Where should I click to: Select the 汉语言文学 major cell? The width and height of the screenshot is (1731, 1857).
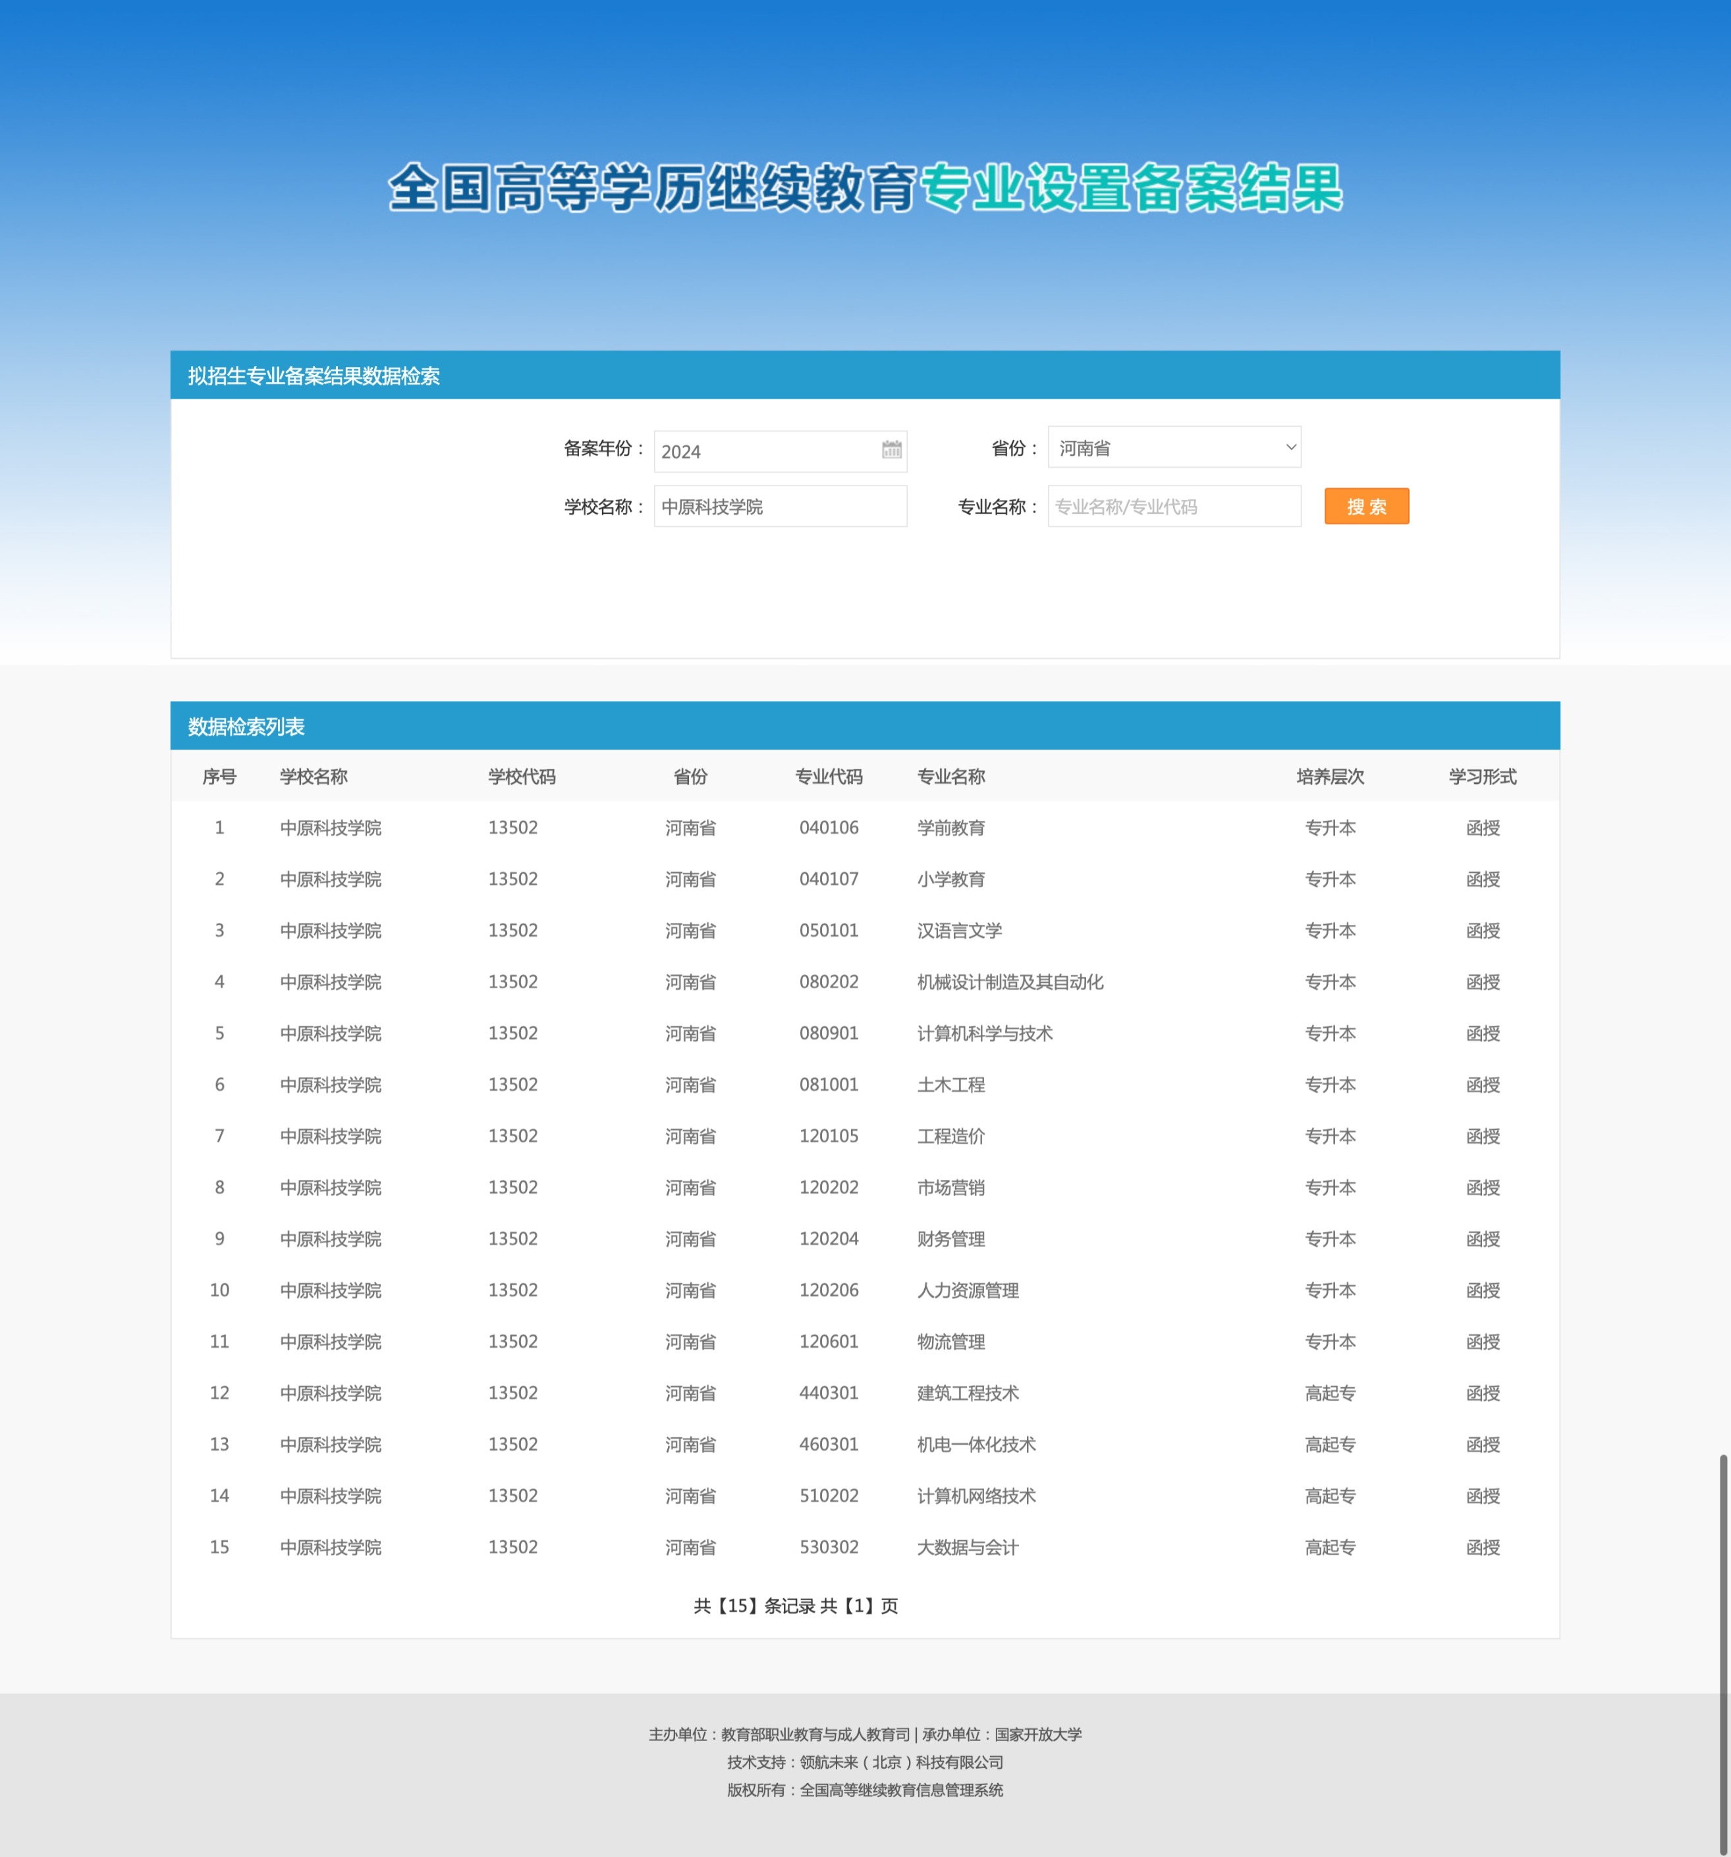pos(960,931)
